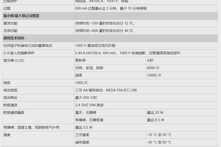The image size is (221, 147).
Task: Click the 6000 次 value cell
Action: click(x=153, y=68)
